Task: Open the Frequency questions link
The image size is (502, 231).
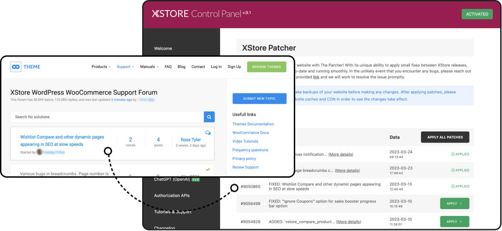Action: pos(251,150)
